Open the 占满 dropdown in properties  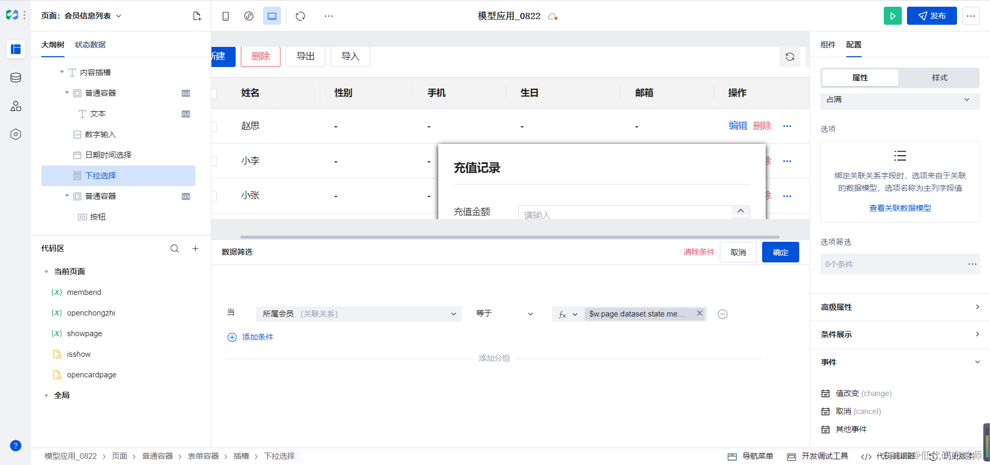(x=900, y=99)
